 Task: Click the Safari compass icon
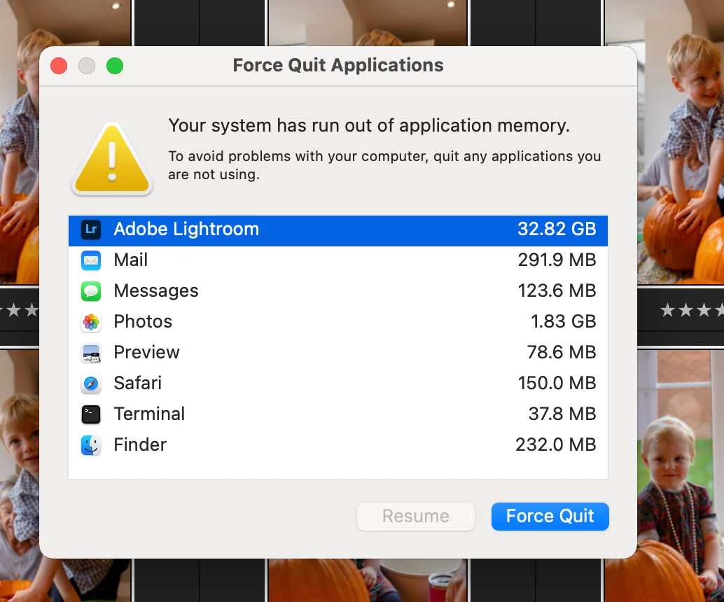click(x=91, y=383)
